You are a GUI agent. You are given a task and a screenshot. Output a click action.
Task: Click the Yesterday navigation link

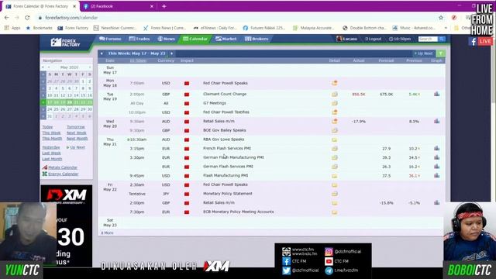tap(51, 147)
